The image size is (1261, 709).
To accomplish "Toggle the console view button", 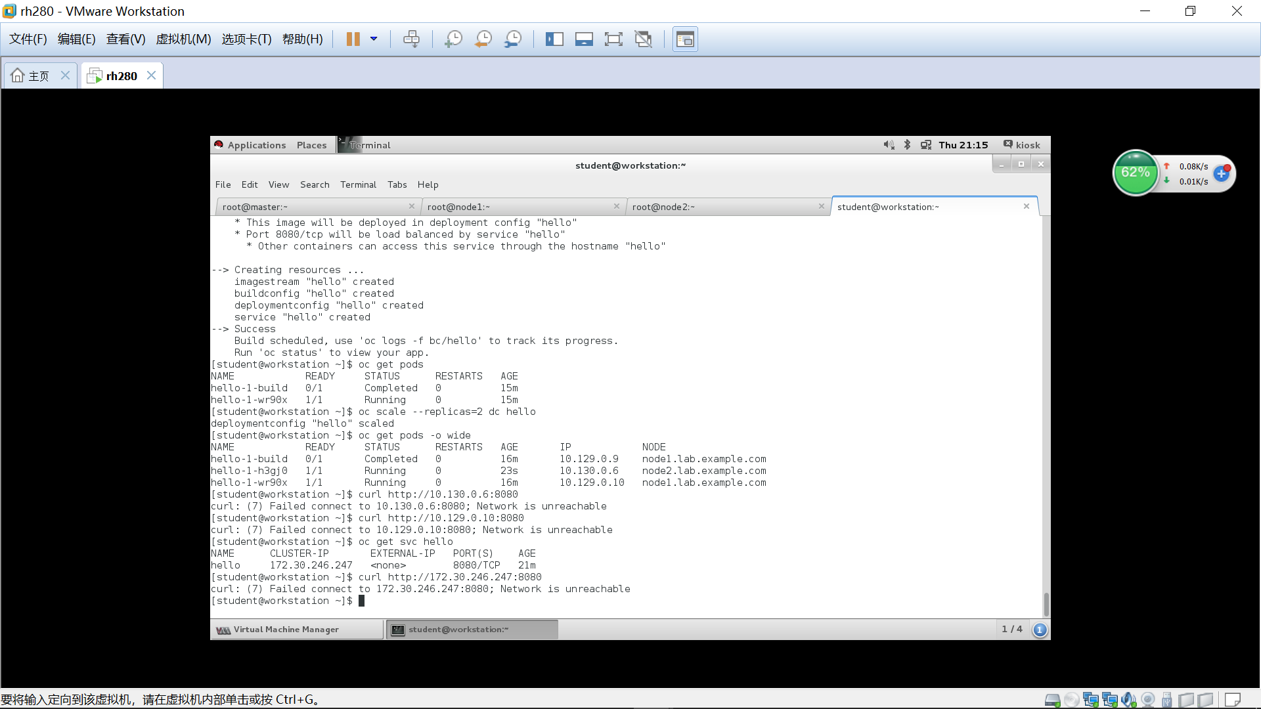I will 685,39.
